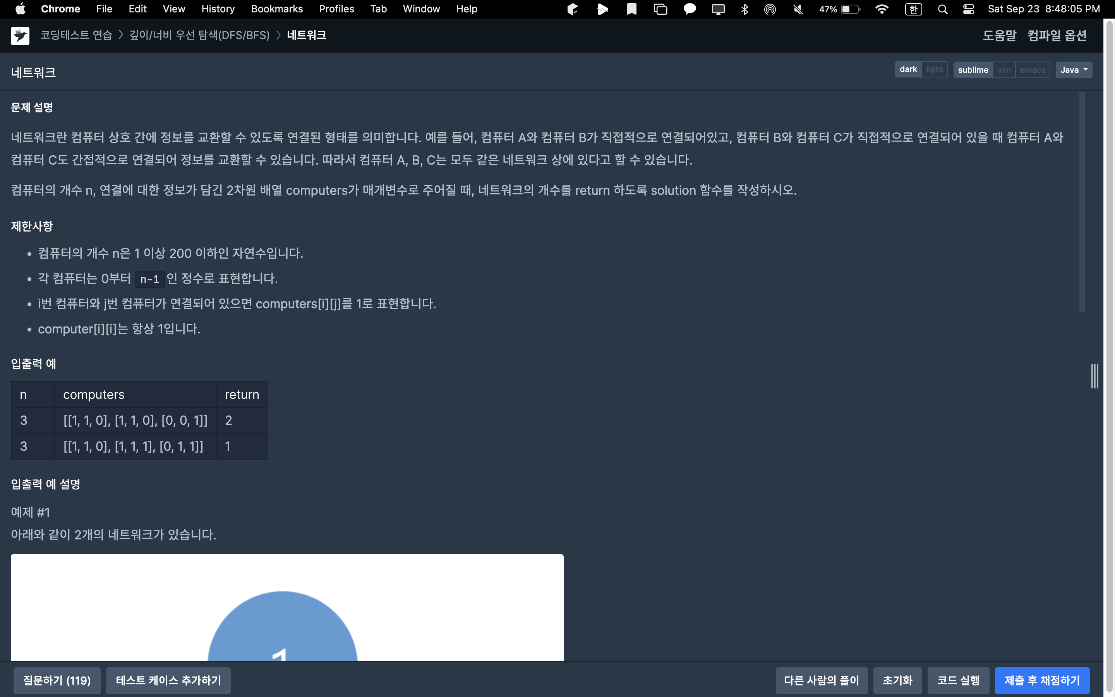Open the Java language dropdown
This screenshot has width=1115, height=697.
(1074, 70)
